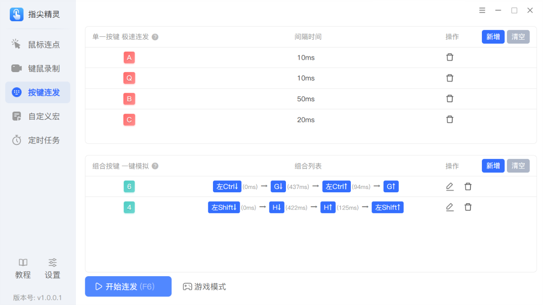Screen dimensions: 543x305
Task: Switch to 键鼠录制 page
Action: [38, 69]
